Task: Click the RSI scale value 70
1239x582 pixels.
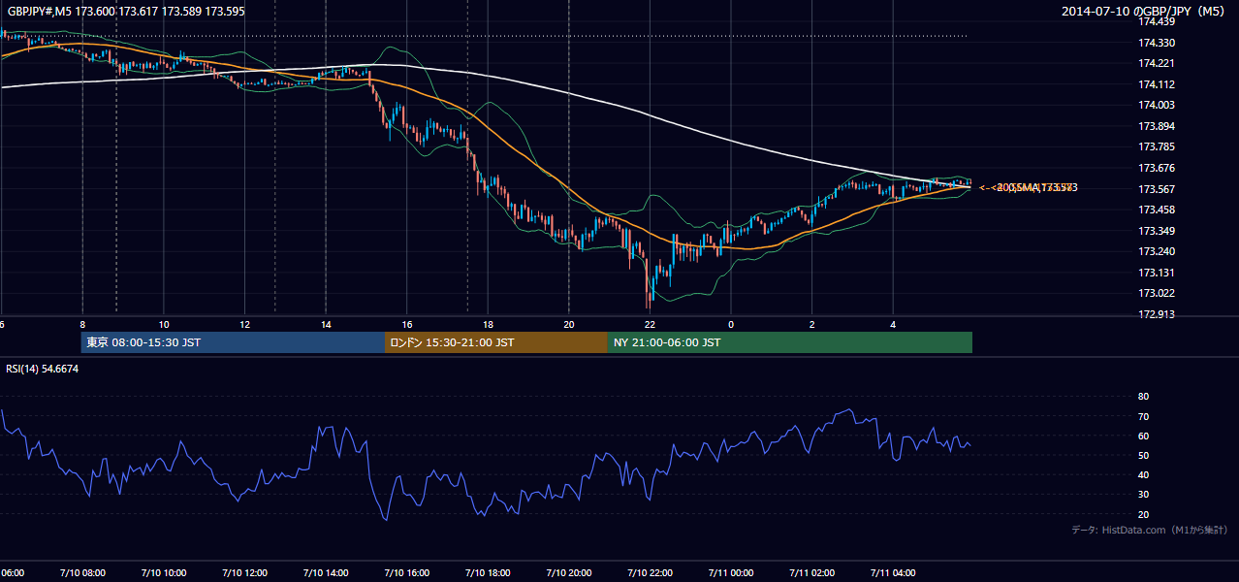Action: coord(1143,416)
